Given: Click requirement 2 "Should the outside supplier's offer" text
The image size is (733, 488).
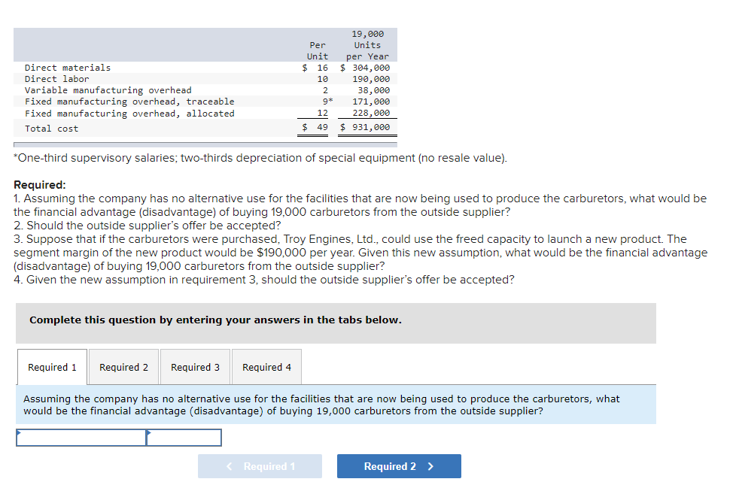Looking at the screenshot, I should 148,226.
